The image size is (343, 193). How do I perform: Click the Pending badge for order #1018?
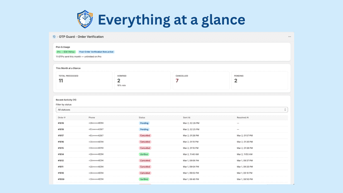144,129
